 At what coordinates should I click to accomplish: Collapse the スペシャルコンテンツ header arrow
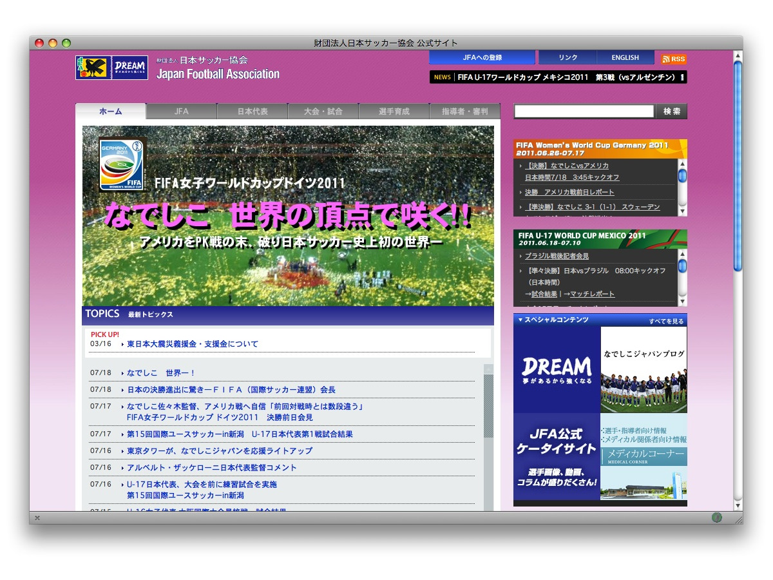[x=520, y=320]
